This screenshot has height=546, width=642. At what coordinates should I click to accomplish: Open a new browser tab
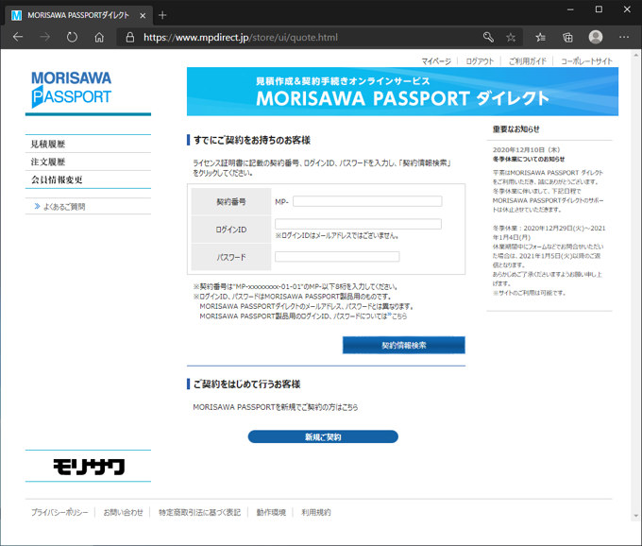coord(162,15)
